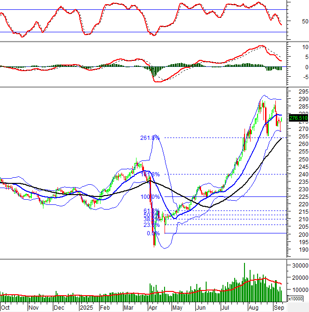This screenshot has width=309, height=312.
Task: Click the Oct label on the time axis
Action: pyautogui.click(x=5, y=308)
